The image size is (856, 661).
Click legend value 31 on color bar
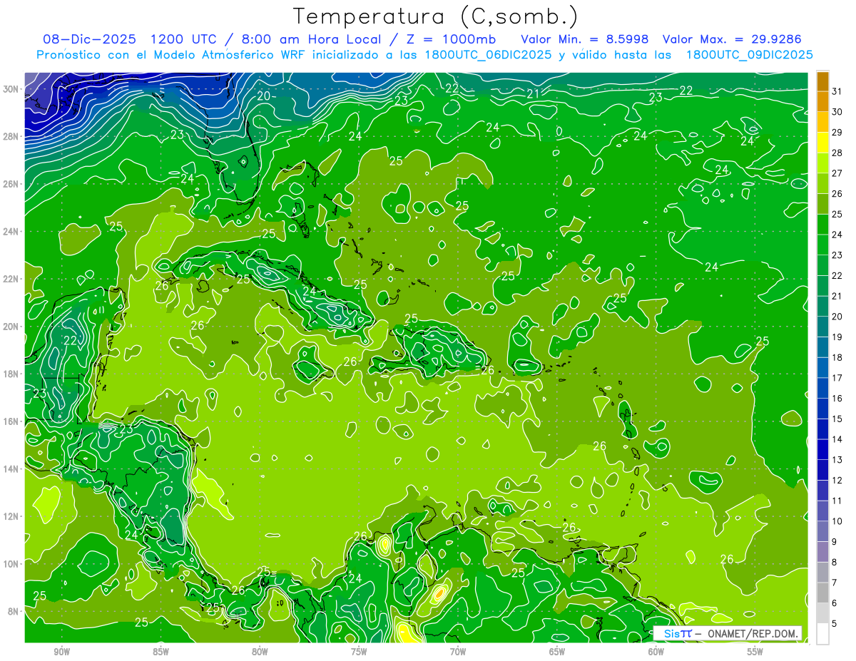(837, 91)
